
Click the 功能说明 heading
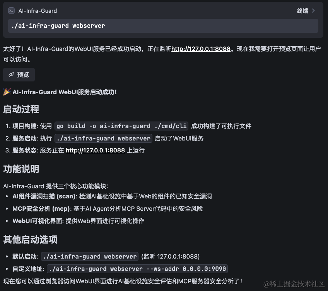[21, 169]
